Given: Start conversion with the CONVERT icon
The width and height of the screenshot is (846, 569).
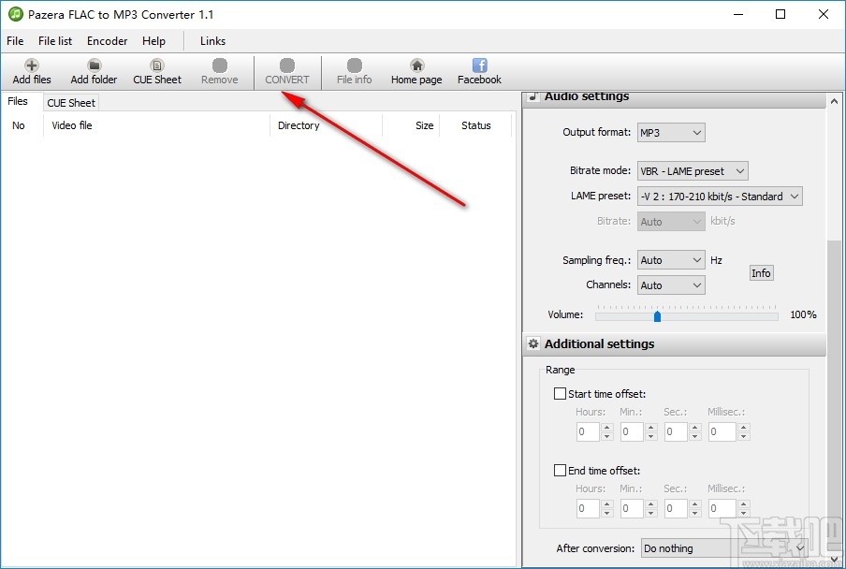Looking at the screenshot, I should pos(286,70).
